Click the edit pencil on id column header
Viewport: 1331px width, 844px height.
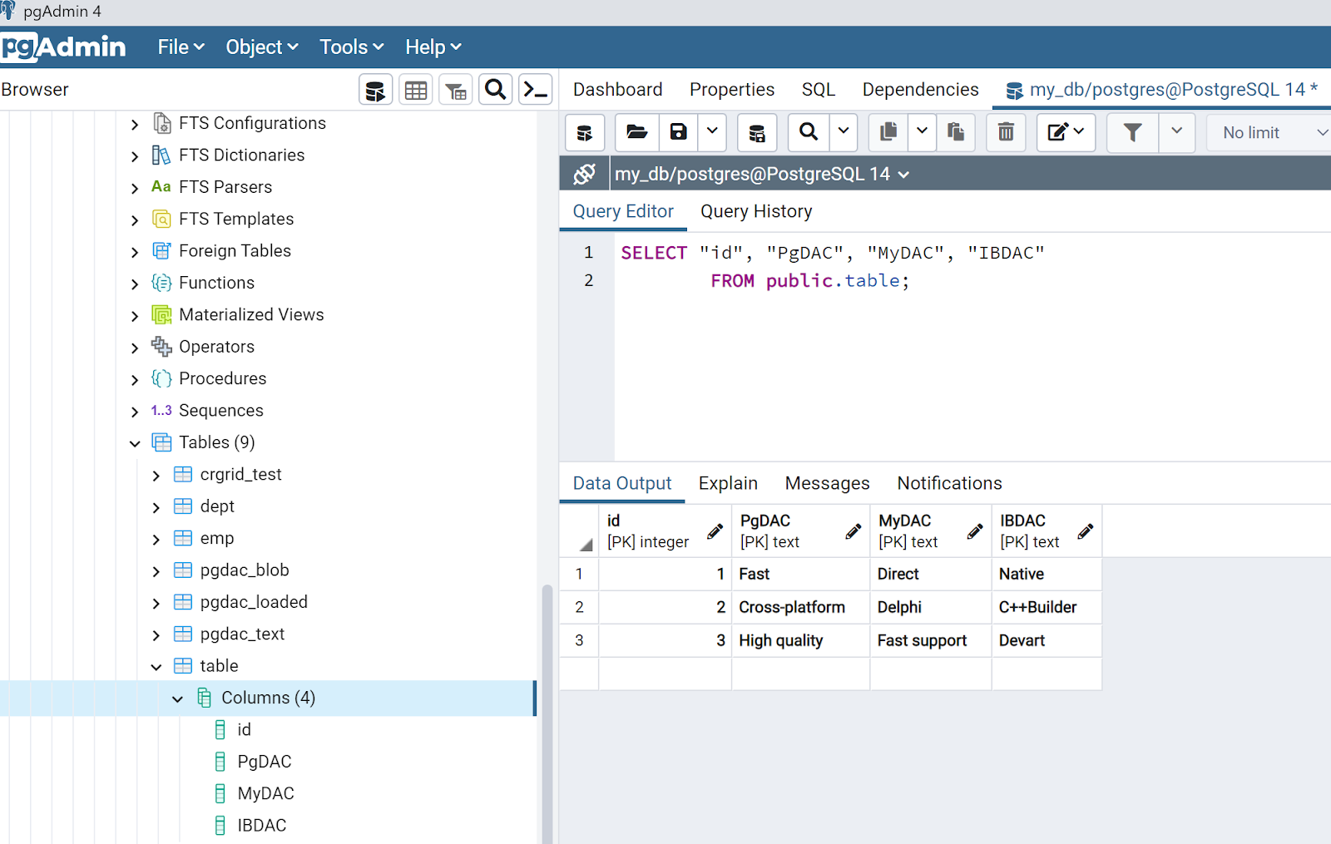tap(715, 531)
